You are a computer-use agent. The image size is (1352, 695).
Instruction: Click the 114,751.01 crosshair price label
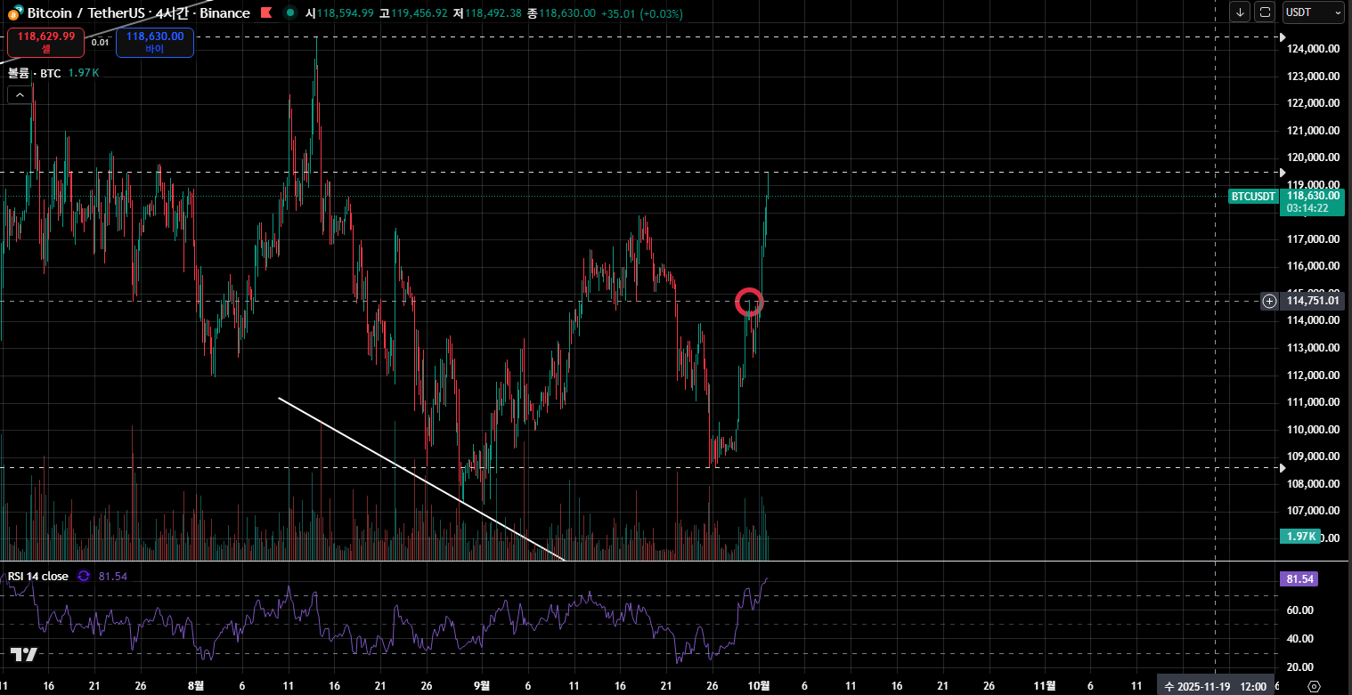coord(1313,301)
